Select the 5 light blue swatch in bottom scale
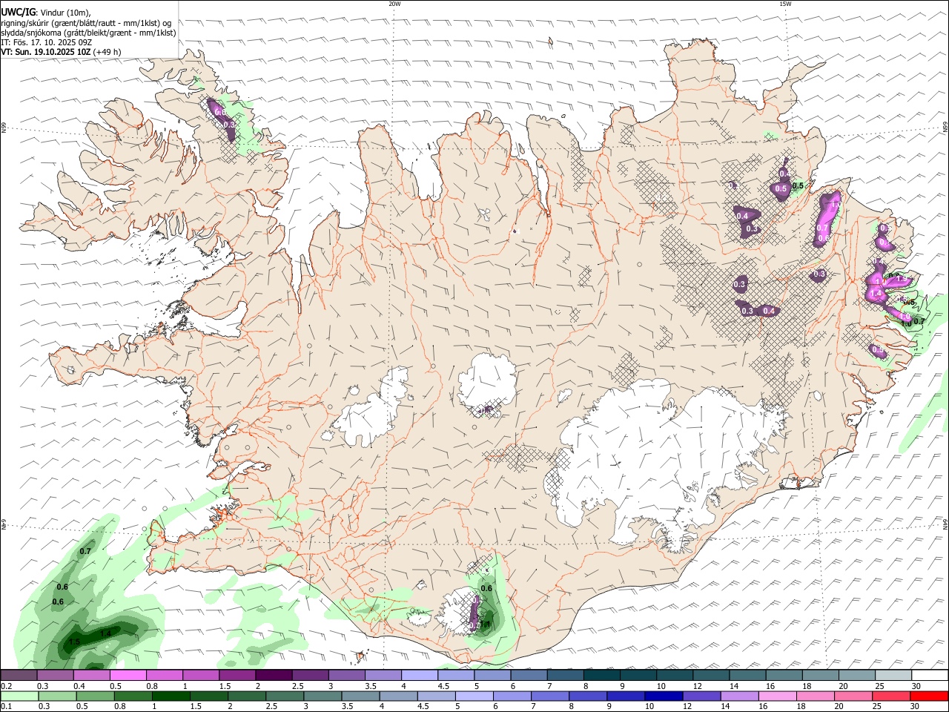The height and width of the screenshot is (712, 949). [474, 696]
